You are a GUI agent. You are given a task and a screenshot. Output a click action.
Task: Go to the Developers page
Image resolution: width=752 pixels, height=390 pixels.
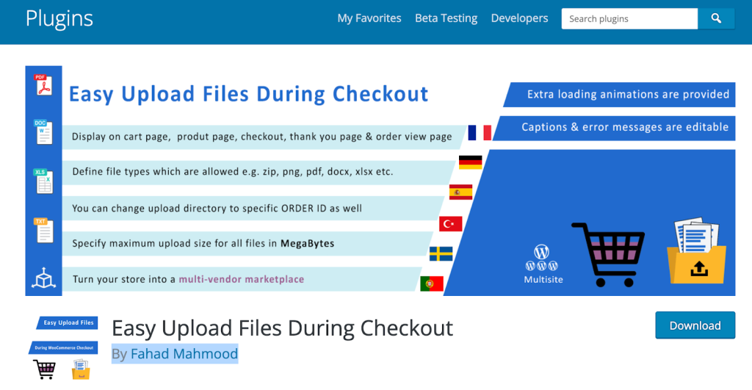[x=519, y=18]
